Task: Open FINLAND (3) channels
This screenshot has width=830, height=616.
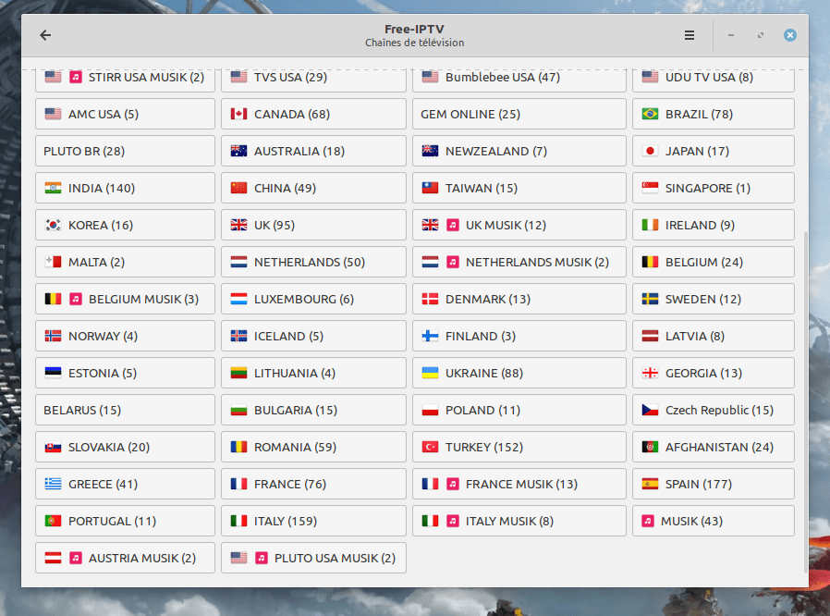Action: pyautogui.click(x=519, y=336)
